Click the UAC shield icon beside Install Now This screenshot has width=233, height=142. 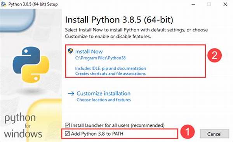point(70,51)
